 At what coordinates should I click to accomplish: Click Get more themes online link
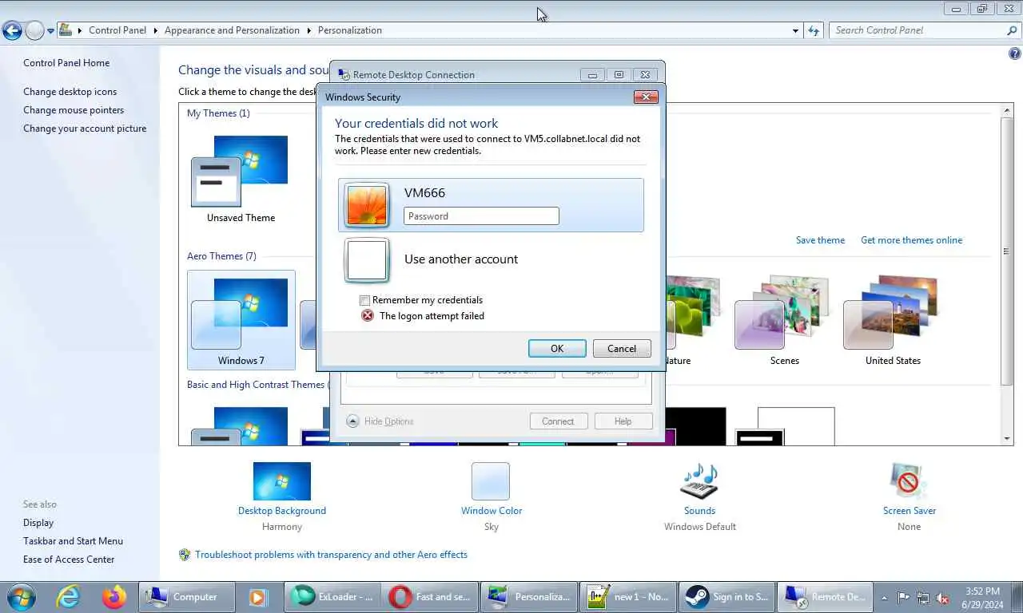pyautogui.click(x=911, y=240)
